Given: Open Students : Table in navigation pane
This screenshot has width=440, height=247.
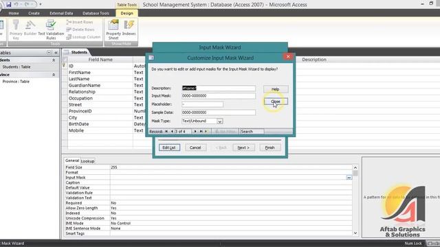Looking at the screenshot, I should coord(16,67).
